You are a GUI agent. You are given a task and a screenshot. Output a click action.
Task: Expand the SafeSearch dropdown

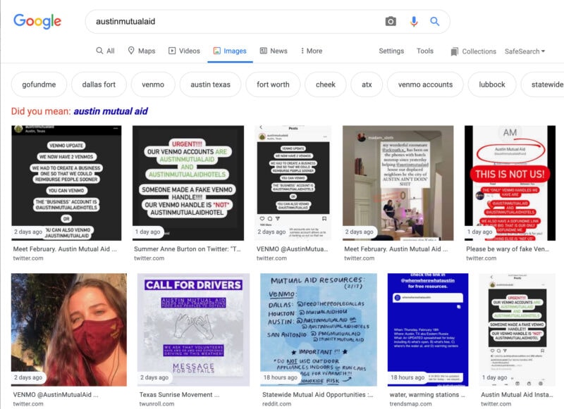point(525,51)
